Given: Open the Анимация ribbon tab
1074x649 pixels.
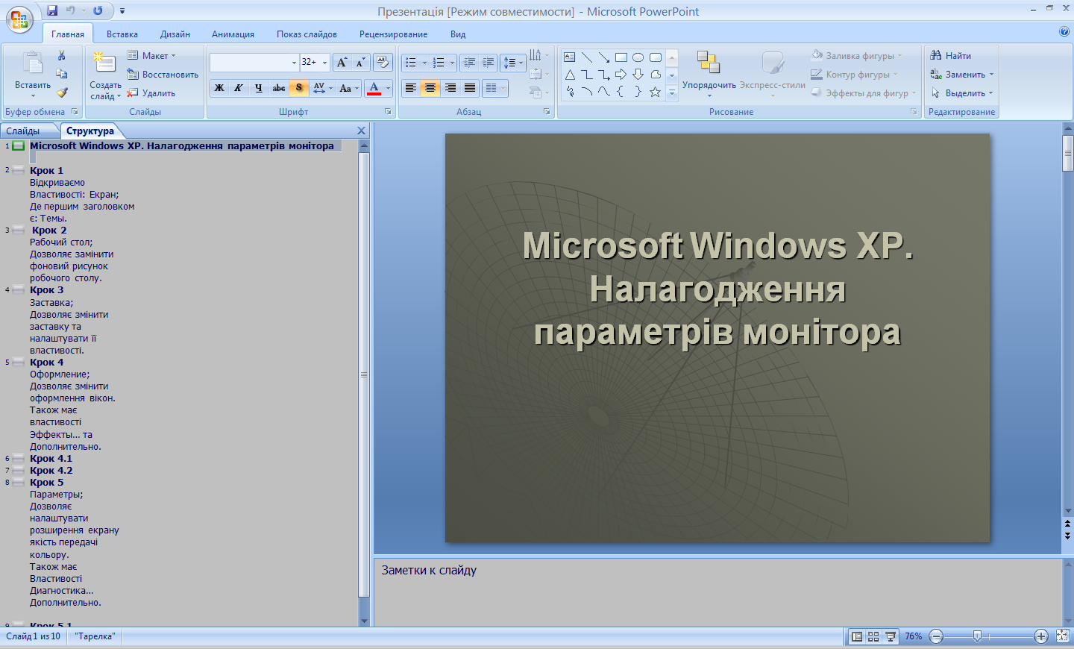Looking at the screenshot, I should click(233, 34).
